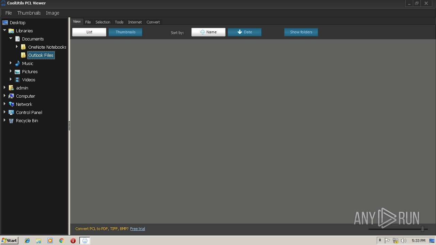
Task: Switch to the Tools tab
Action: click(119, 22)
